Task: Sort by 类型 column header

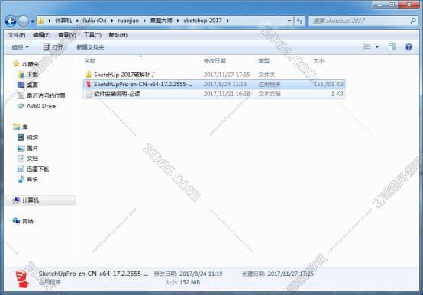Action: pyautogui.click(x=264, y=61)
